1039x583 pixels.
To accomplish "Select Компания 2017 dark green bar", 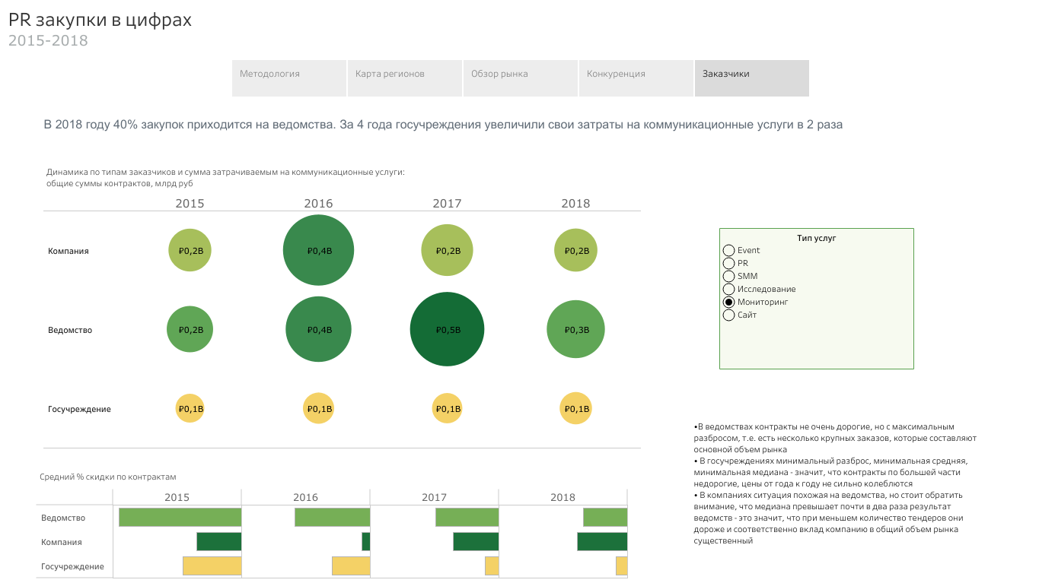I will tap(476, 541).
